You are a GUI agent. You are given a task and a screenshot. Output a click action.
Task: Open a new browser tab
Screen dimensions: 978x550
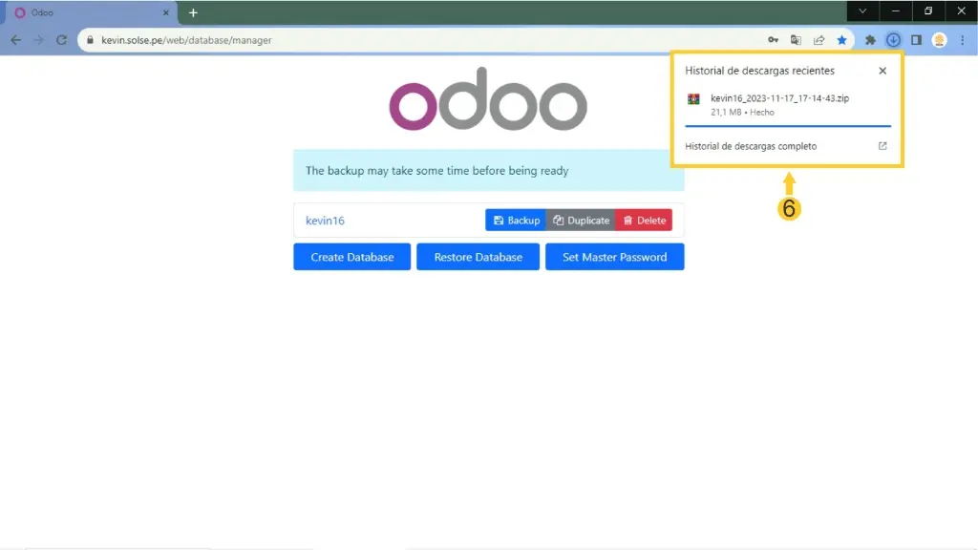[x=193, y=12]
